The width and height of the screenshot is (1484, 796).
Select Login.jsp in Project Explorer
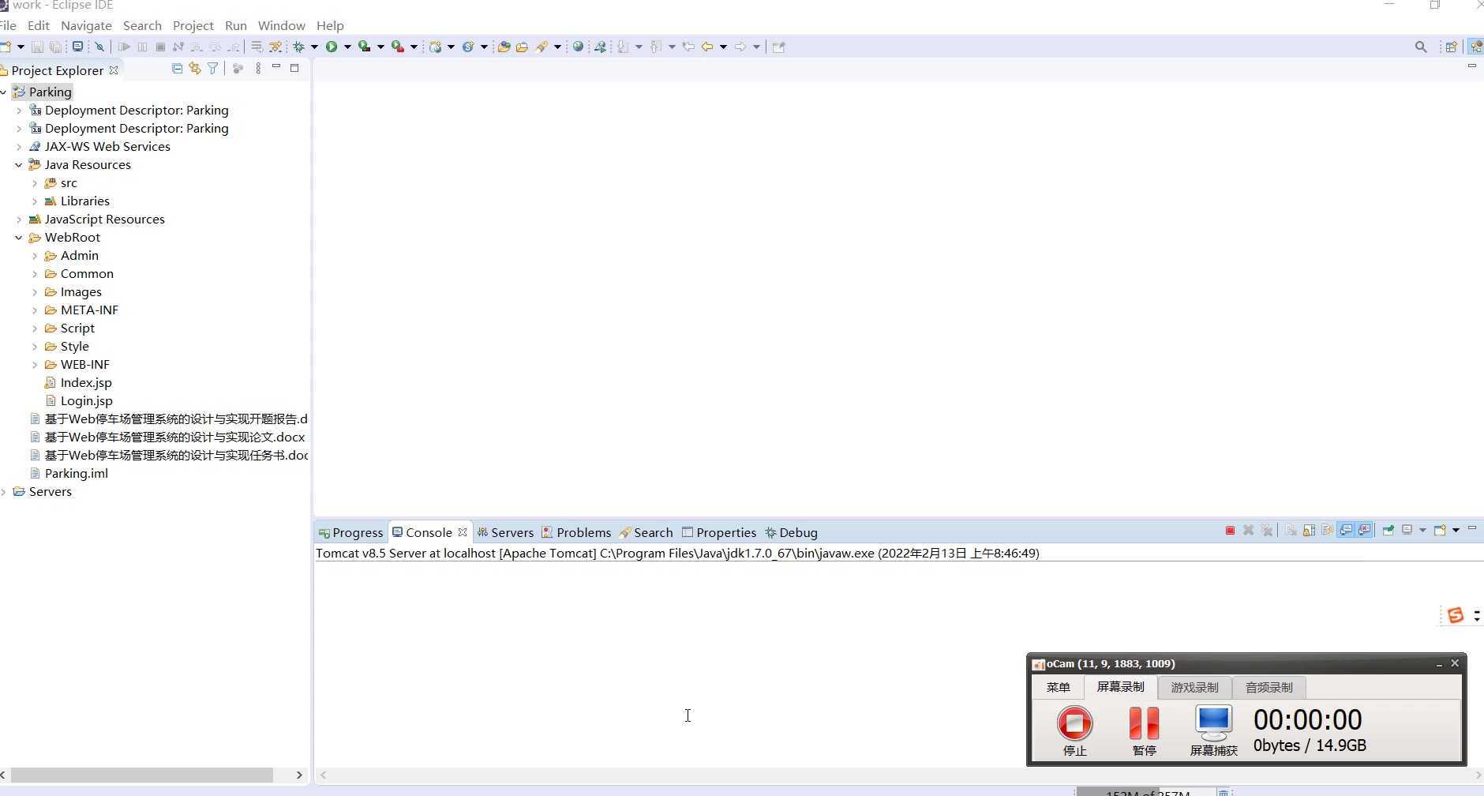79,401
